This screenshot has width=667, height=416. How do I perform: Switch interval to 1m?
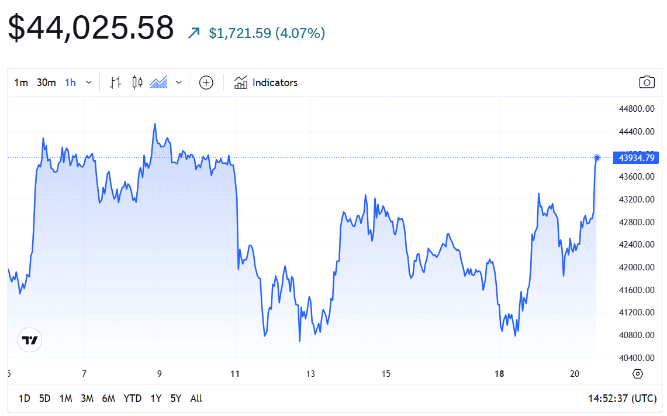21,82
